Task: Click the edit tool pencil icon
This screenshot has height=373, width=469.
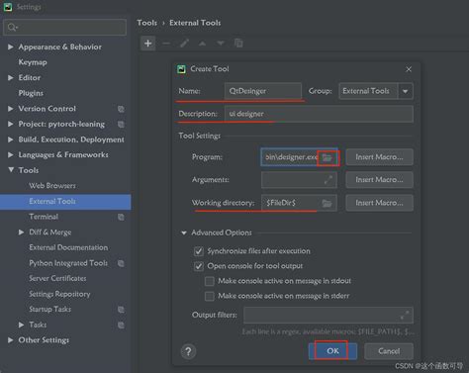Action: pos(184,44)
